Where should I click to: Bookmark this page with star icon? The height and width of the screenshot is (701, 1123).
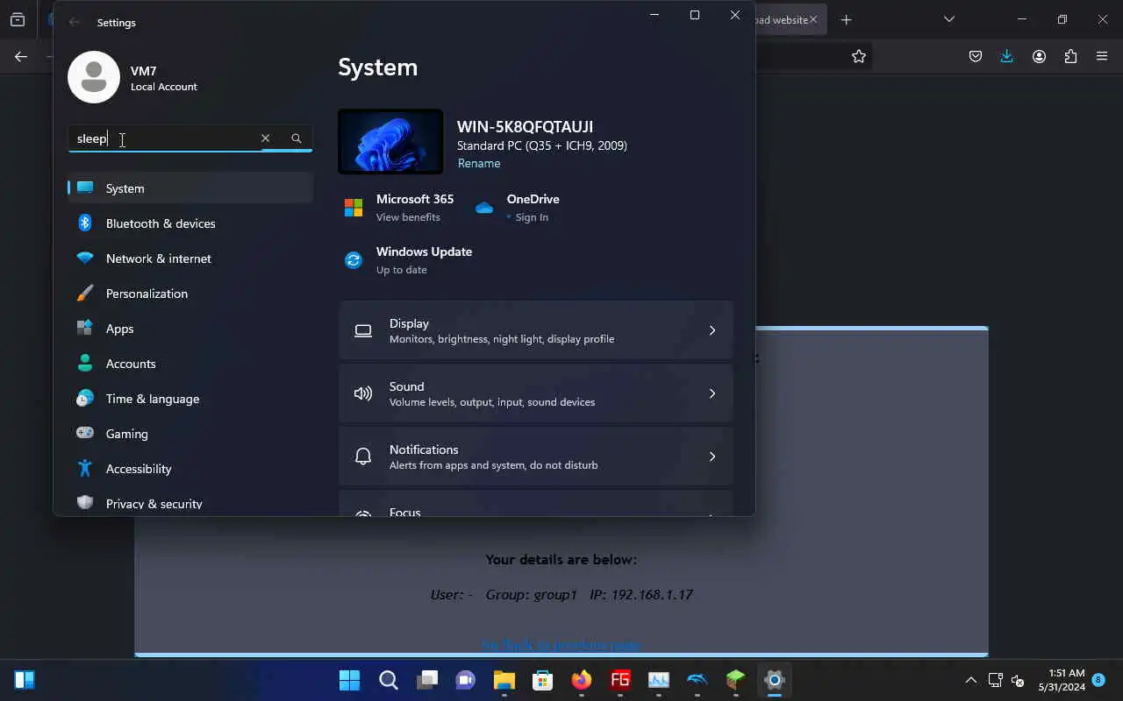[x=859, y=56]
